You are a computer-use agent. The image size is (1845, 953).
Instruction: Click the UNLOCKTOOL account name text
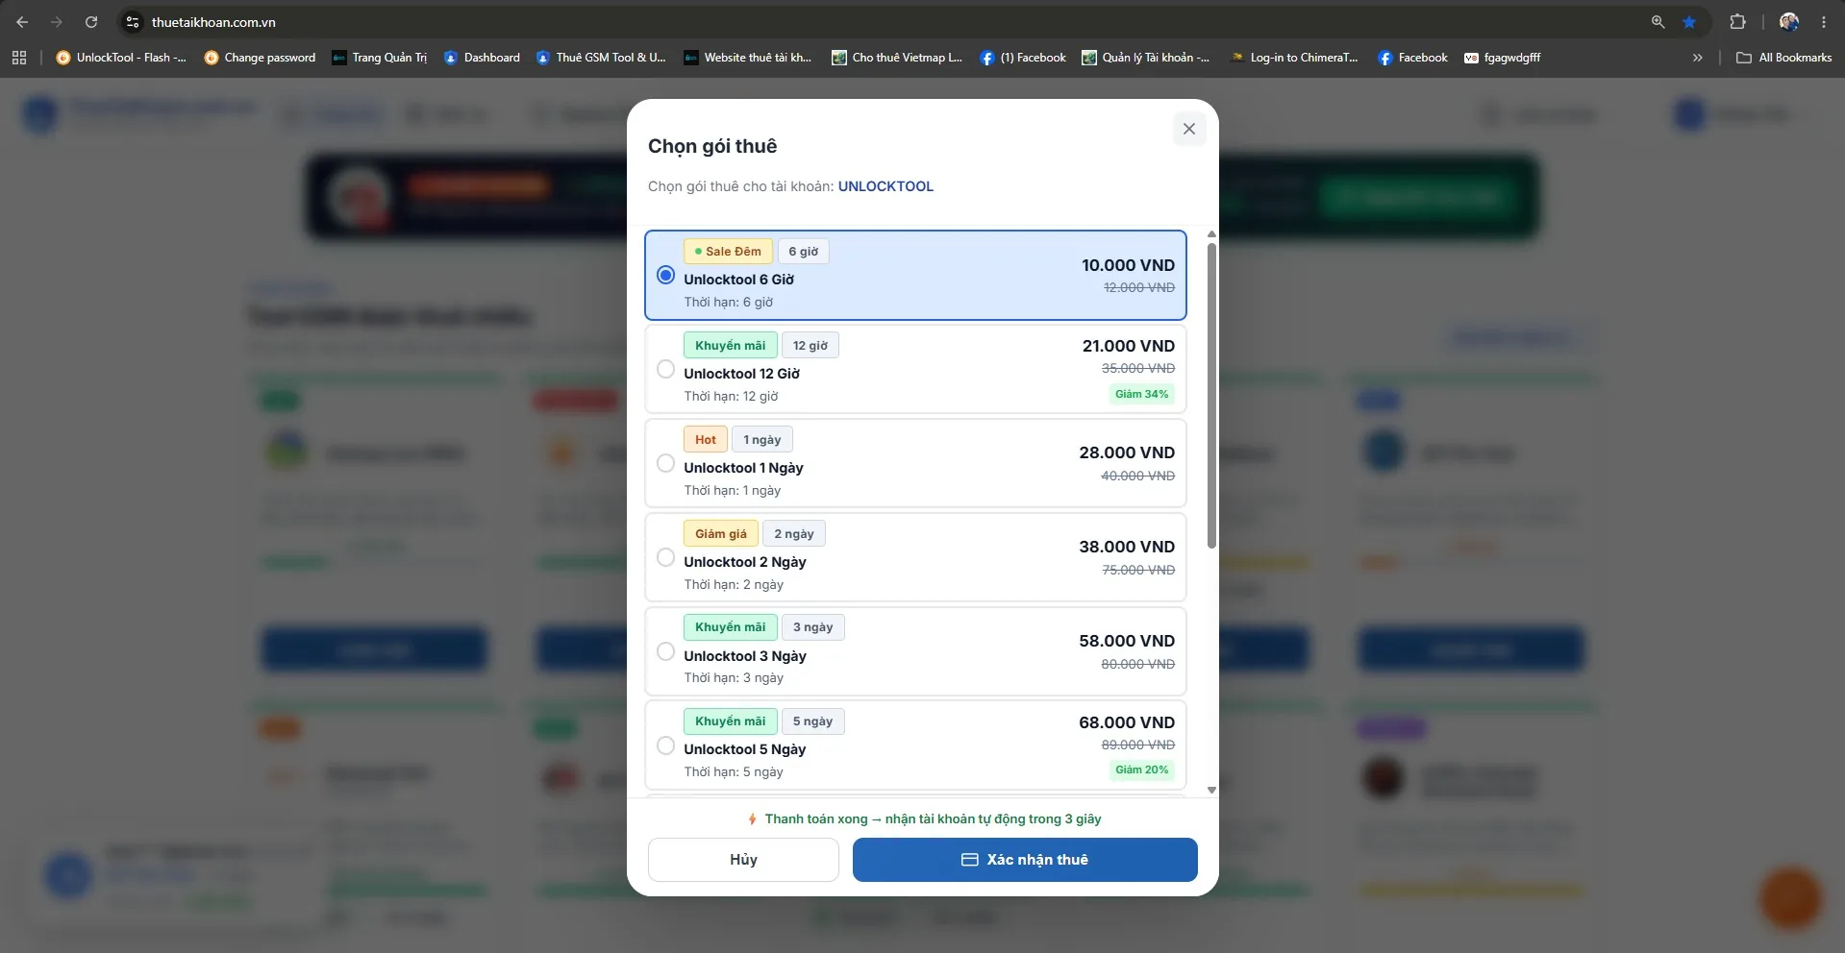pyautogui.click(x=885, y=186)
